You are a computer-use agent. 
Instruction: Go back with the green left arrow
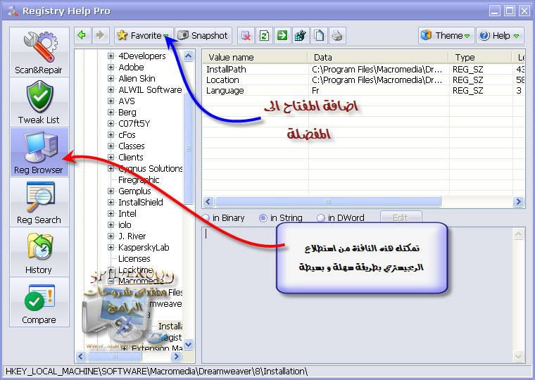pyautogui.click(x=82, y=35)
